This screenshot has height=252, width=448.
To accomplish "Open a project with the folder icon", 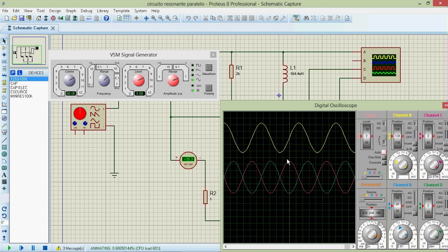I will [14, 18].
